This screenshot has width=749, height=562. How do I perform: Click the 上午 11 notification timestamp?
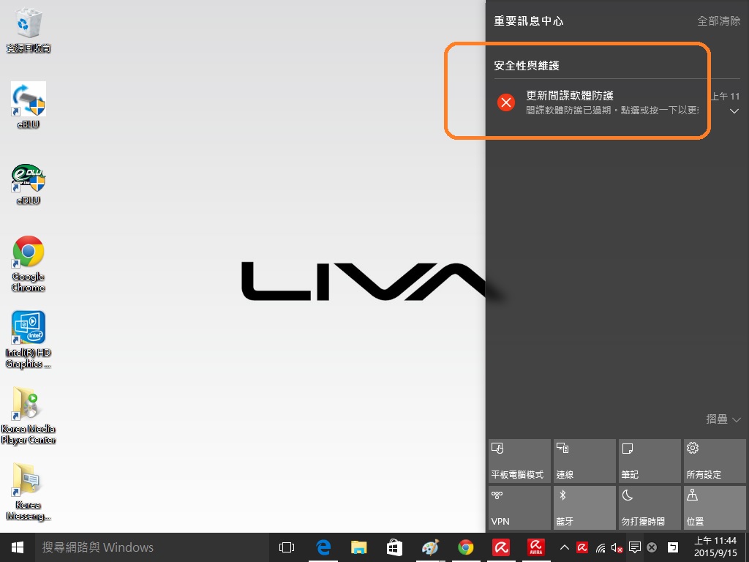[x=725, y=96]
